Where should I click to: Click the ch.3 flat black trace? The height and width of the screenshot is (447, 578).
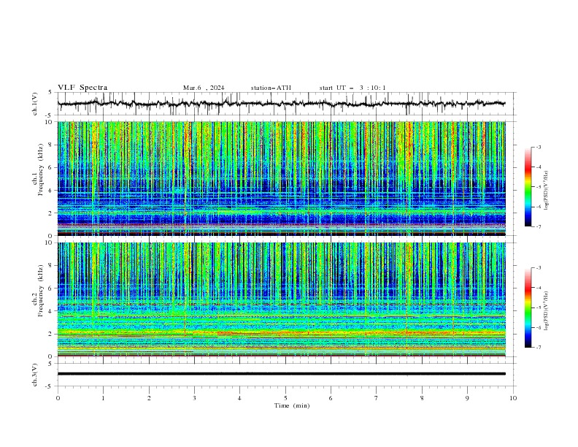pos(282,374)
